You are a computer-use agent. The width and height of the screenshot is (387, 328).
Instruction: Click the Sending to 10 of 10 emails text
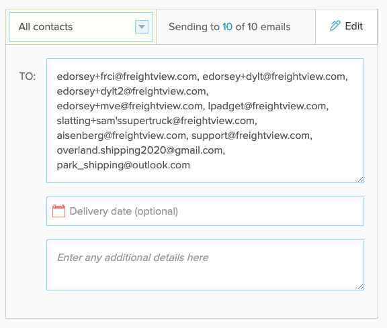coord(230,27)
